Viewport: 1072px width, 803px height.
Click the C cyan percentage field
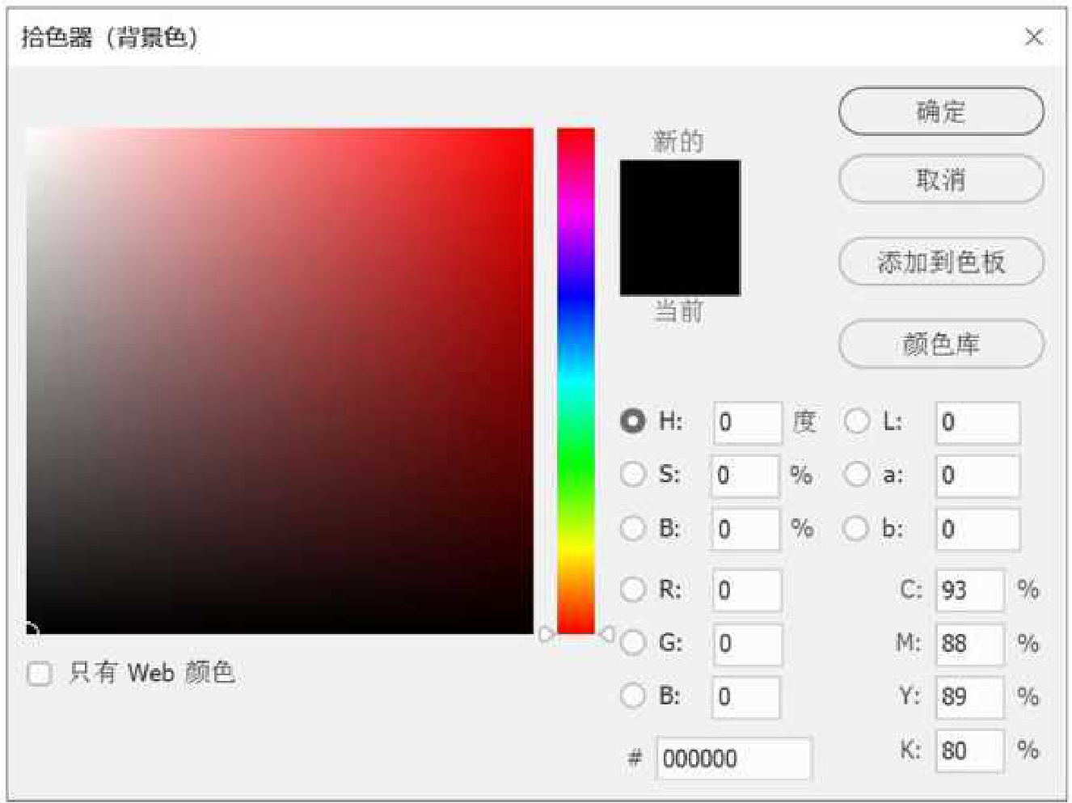click(969, 590)
